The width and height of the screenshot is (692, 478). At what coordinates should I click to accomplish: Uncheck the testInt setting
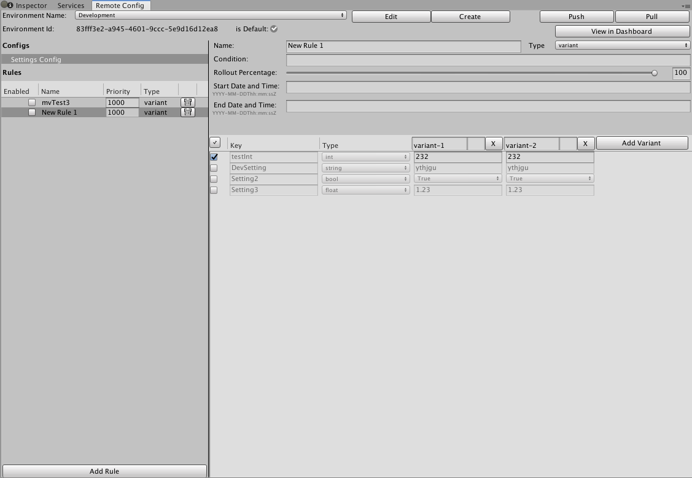tap(215, 156)
